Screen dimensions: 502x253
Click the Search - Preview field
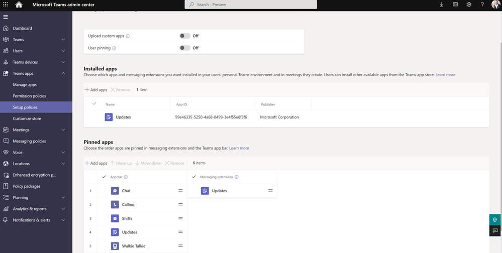[x=251, y=5]
